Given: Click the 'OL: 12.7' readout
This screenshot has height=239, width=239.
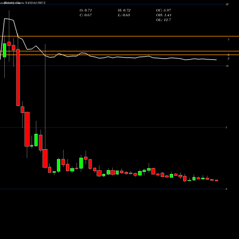Looking at the screenshot, I should tap(163, 20).
